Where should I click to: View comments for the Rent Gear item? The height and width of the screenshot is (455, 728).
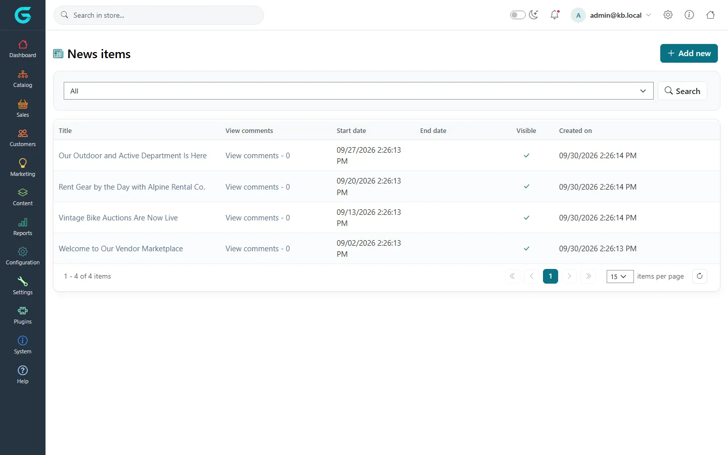(258, 187)
